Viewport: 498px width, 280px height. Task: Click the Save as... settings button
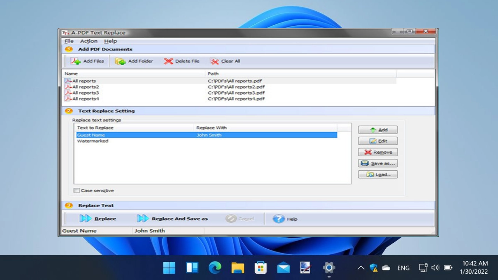(x=378, y=163)
